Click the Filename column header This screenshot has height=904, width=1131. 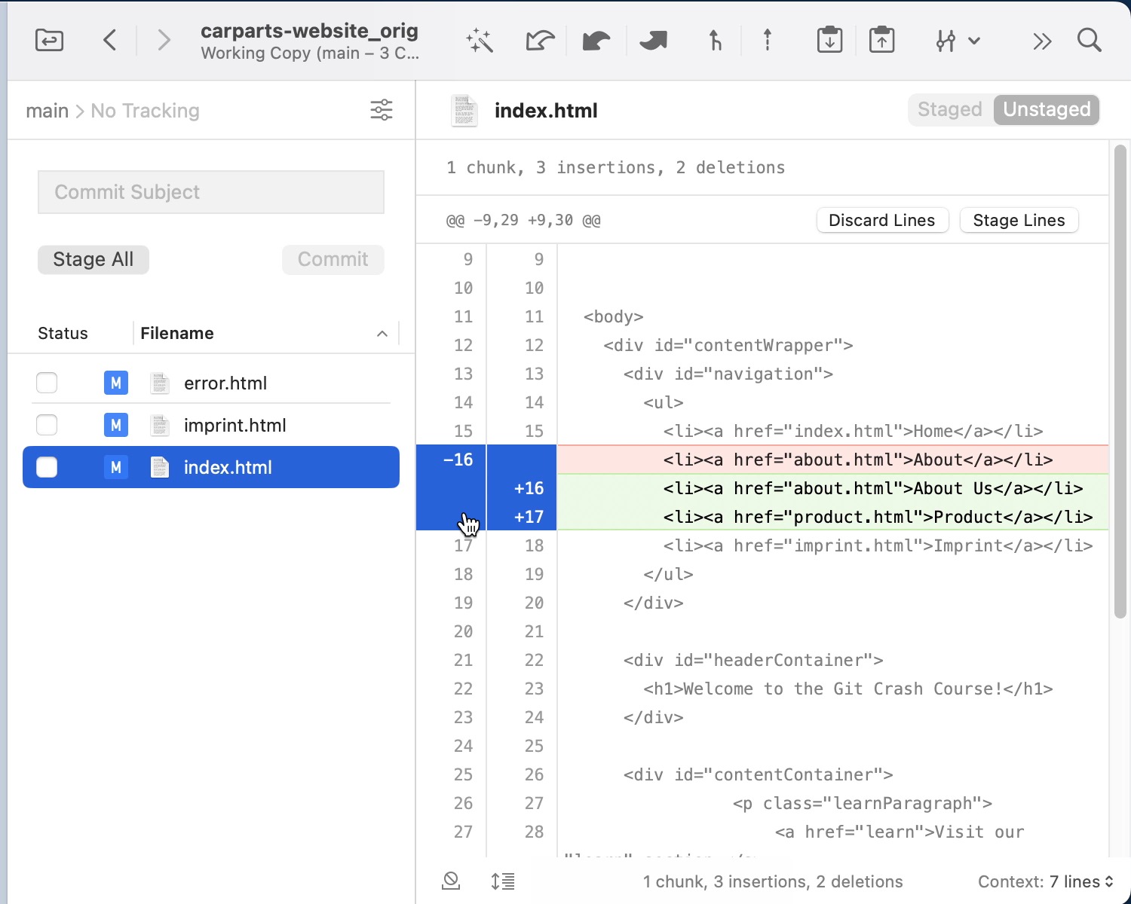(177, 334)
